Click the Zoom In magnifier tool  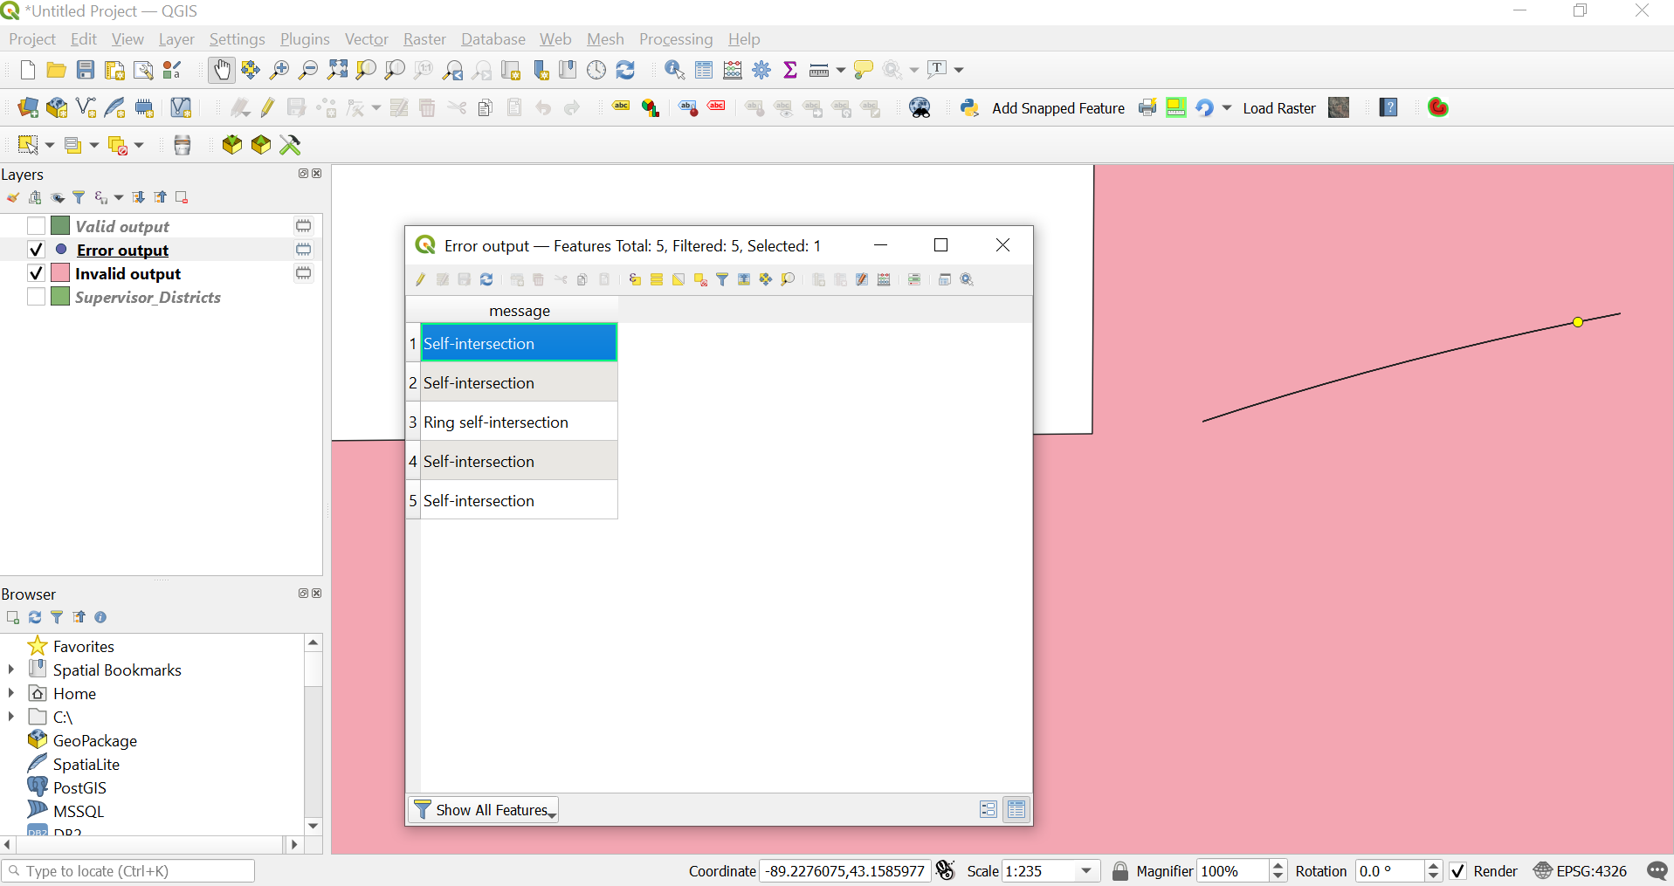[279, 70]
